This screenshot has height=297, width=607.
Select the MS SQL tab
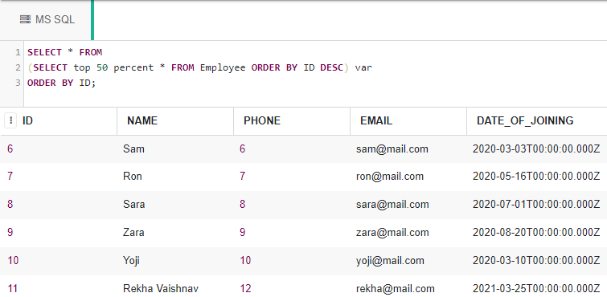[47, 20]
